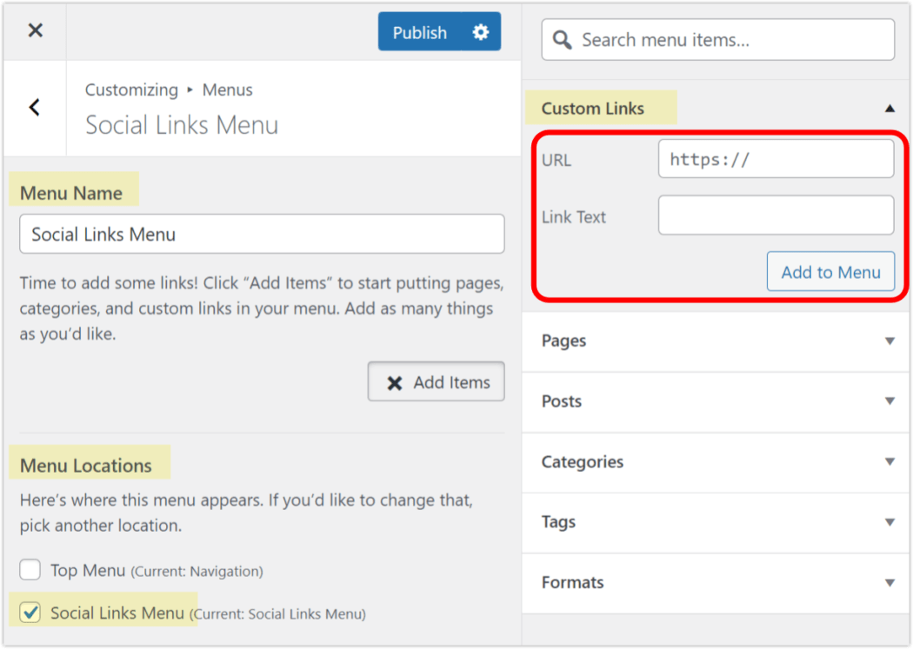Click the Menu Name heading

71,193
